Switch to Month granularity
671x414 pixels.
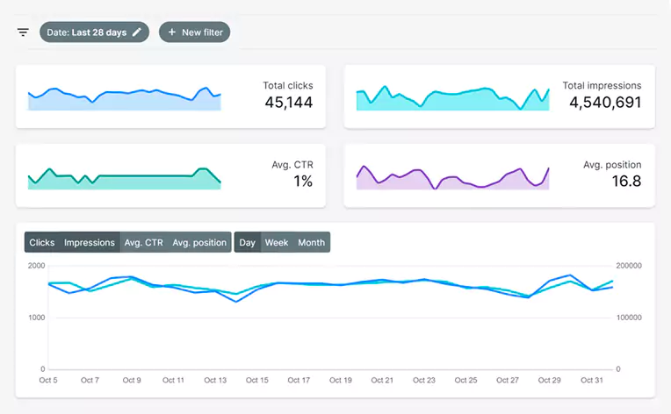coord(311,242)
